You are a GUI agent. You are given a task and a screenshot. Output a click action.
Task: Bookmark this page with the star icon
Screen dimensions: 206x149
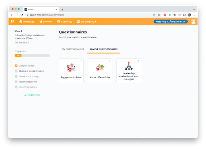[x=159, y=15]
